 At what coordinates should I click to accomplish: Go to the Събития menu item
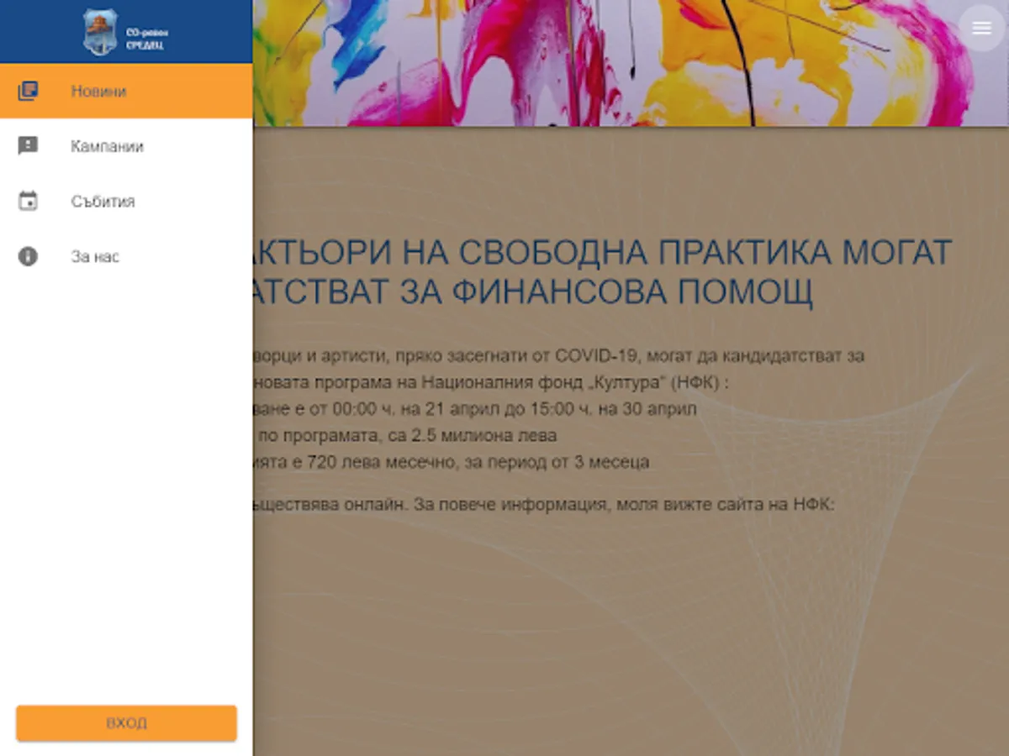pos(126,202)
